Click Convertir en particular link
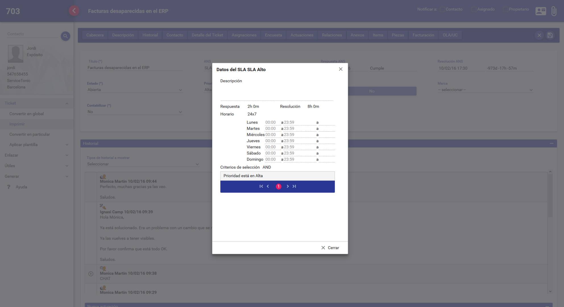The height and width of the screenshot is (307, 564). coord(30,134)
